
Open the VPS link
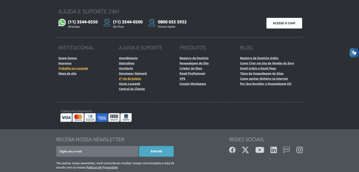coord(182,79)
